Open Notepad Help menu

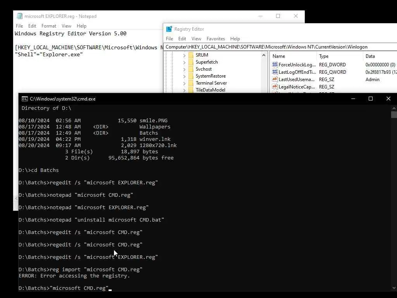81,26
